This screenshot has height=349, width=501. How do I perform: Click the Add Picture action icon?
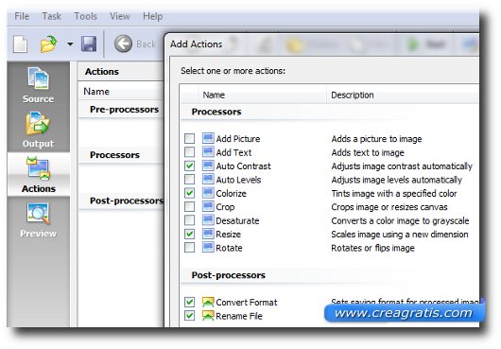(208, 138)
